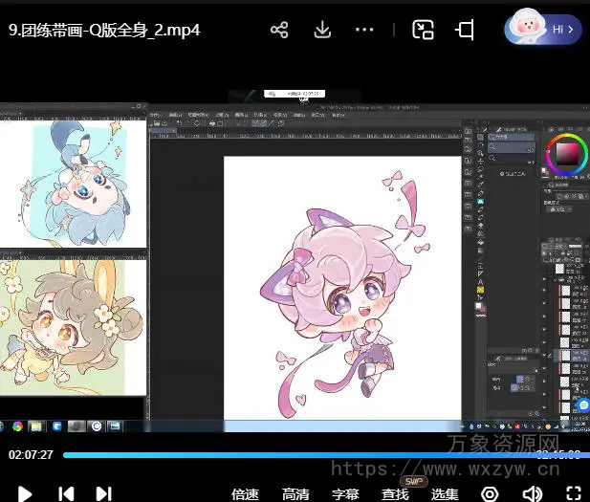Open the player settings target icon
Screen dimensions: 590x502
[x=490, y=493]
